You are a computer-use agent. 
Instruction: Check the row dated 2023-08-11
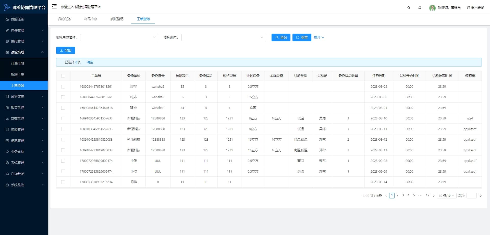pos(63,129)
